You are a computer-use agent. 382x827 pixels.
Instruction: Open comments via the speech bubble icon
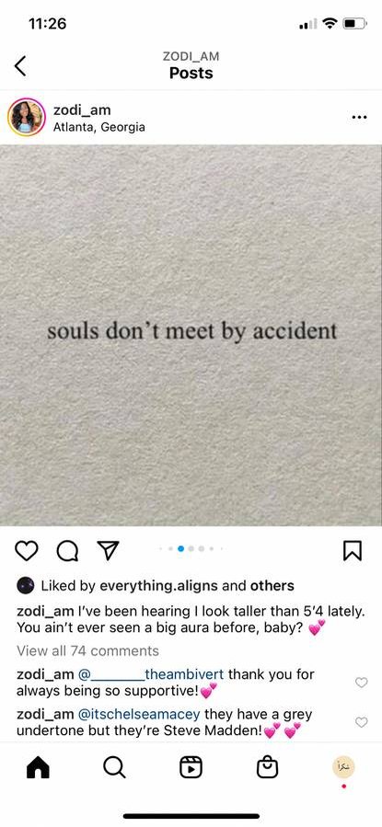coord(67,551)
